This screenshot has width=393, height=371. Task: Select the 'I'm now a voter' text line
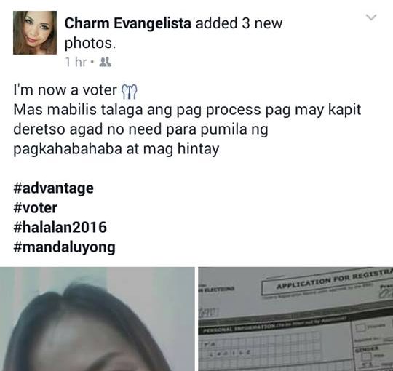point(65,90)
